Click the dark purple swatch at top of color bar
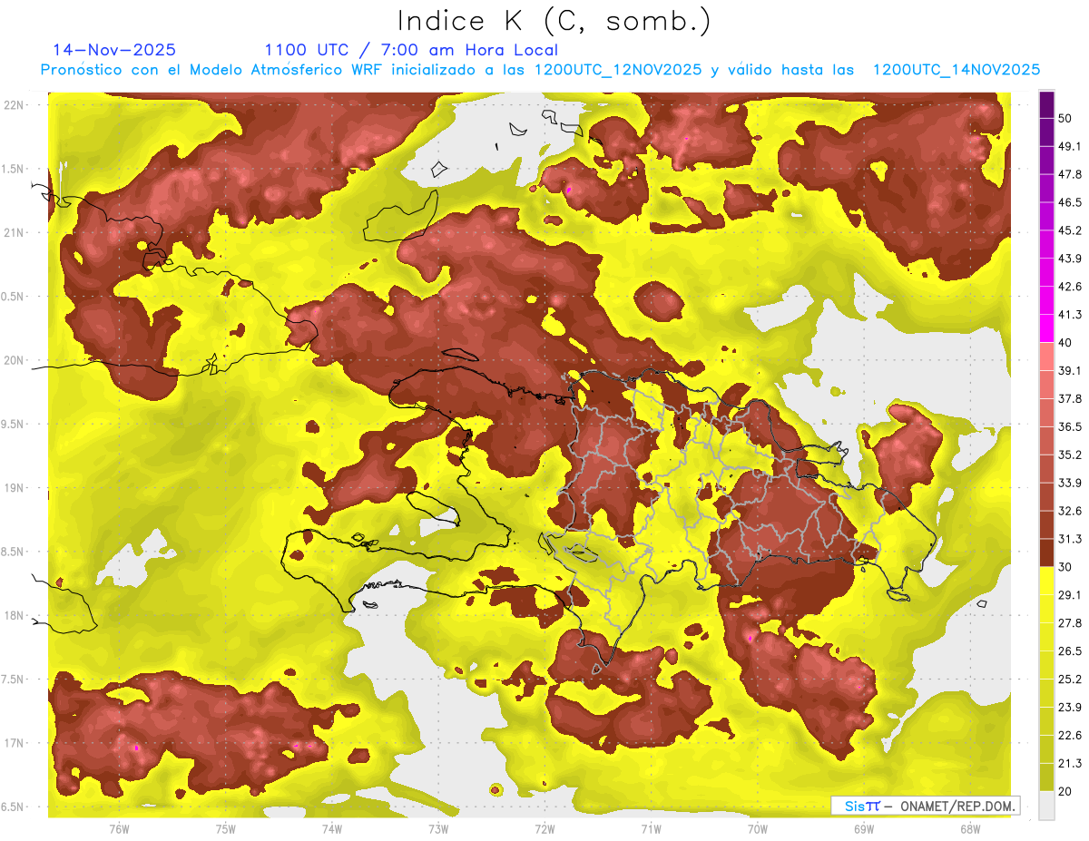The image size is (1089, 841). (1046, 104)
